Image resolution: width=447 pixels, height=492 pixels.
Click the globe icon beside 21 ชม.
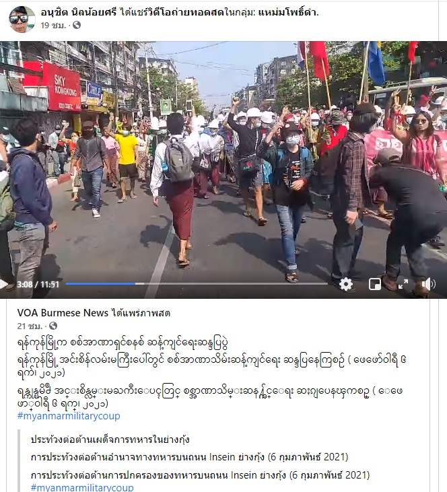click(53, 326)
